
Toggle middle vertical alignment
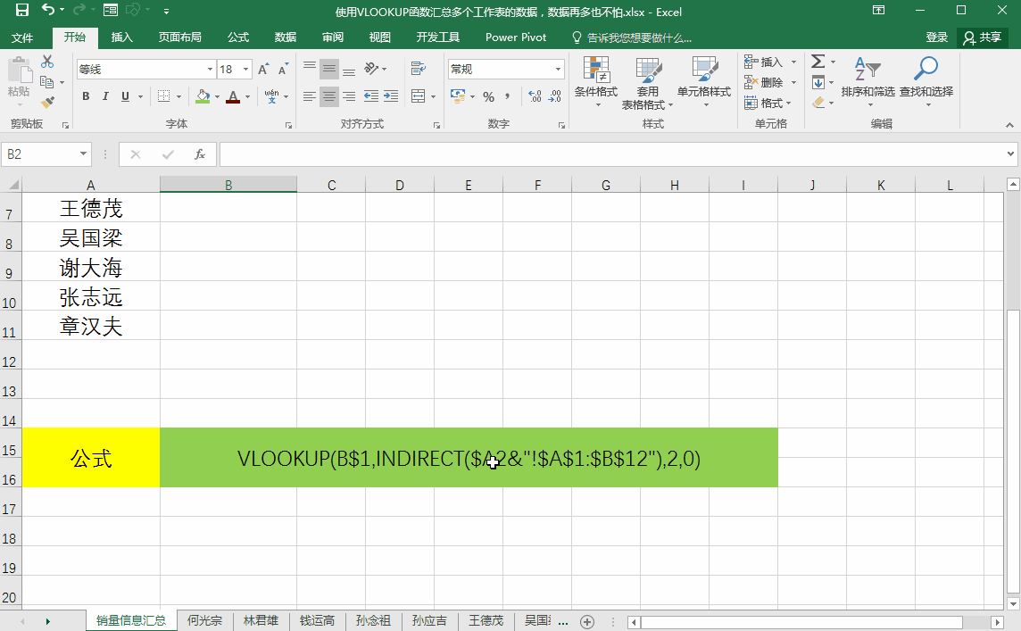(x=329, y=69)
